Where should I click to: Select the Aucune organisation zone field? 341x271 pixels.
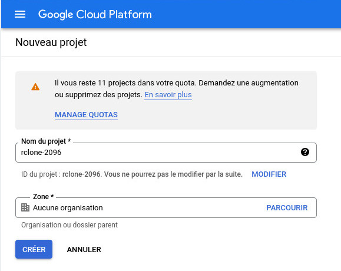pos(166,208)
